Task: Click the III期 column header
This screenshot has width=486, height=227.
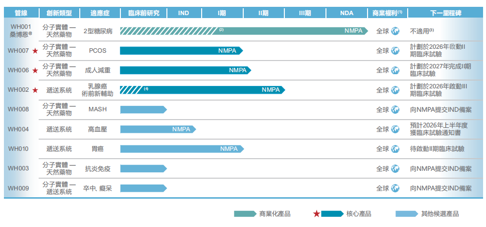Action: coord(305,13)
